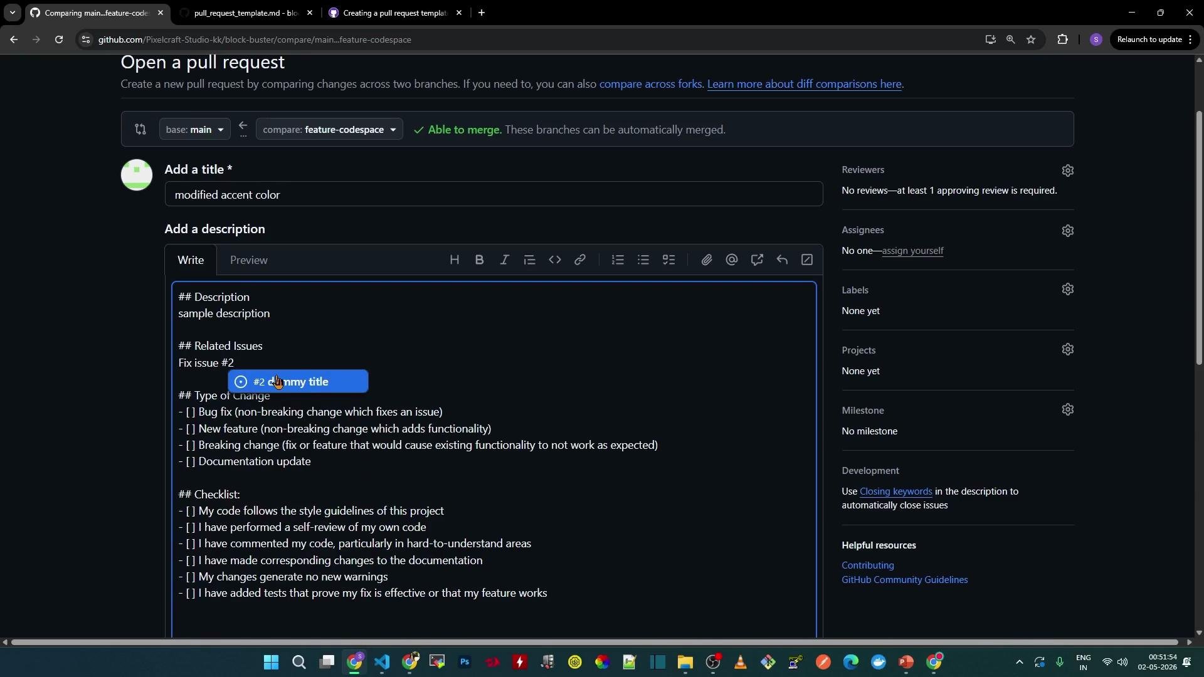Insert a saved reply with arrow icon
The height and width of the screenshot is (677, 1204).
click(782, 260)
